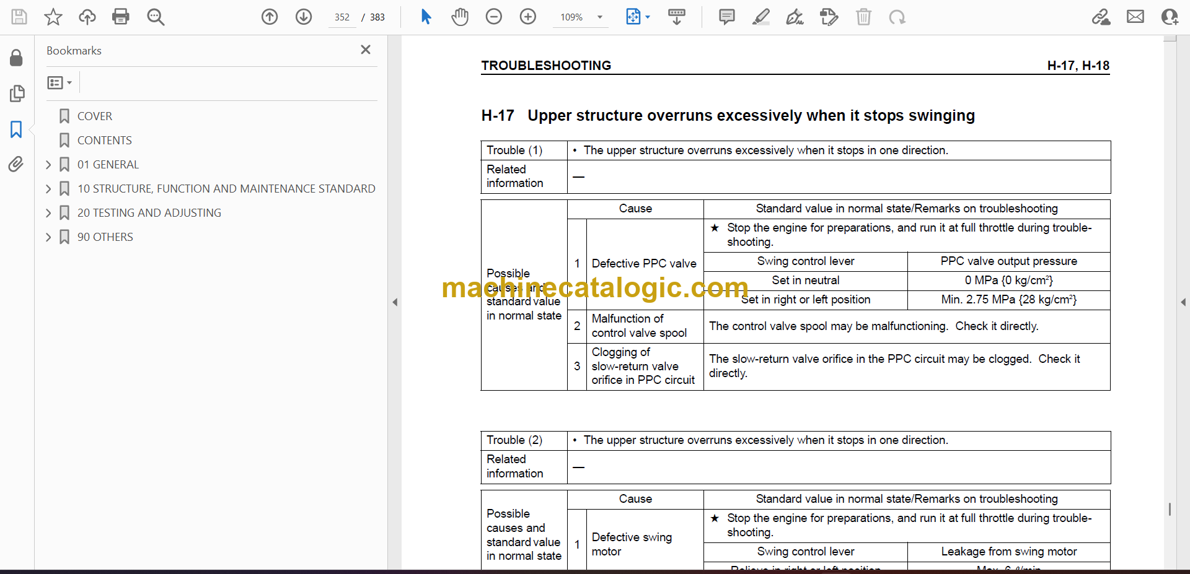Click 'Malfunction of control valve spool' cell

point(644,326)
